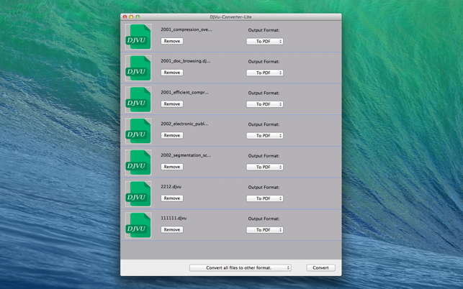Viewport: 463px width, 289px height.
Task: Start conversion with the Convert button
Action: 320,267
